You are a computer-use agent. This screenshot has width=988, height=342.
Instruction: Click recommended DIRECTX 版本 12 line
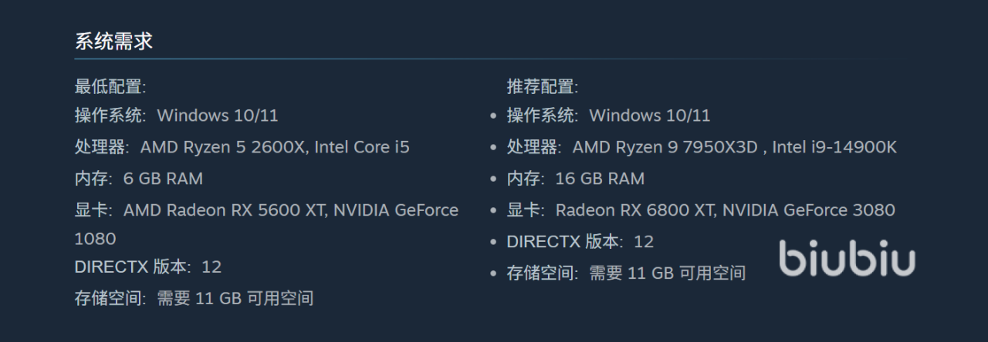(x=580, y=242)
